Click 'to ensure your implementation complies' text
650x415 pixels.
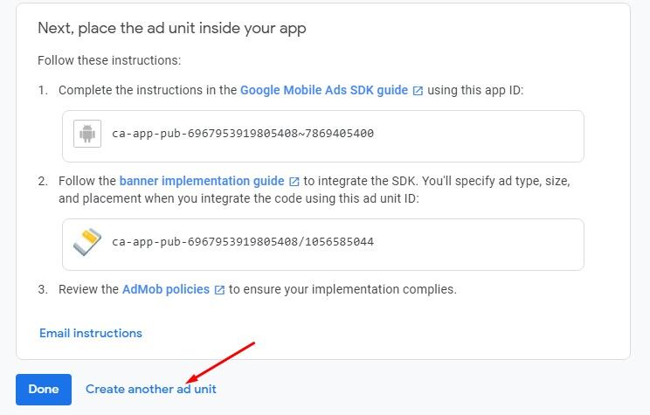click(342, 289)
